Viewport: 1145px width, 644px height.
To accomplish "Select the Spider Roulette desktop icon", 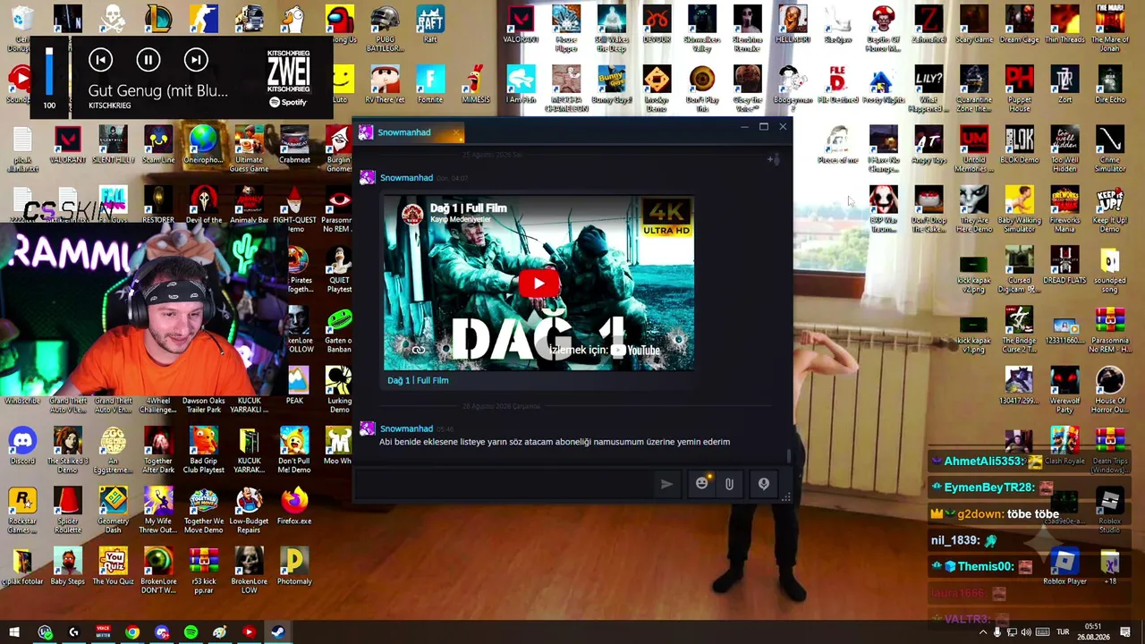I will point(68,510).
